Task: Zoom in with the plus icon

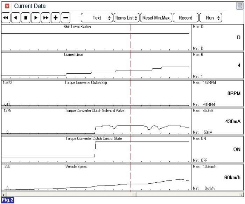Action: (x=55, y=18)
